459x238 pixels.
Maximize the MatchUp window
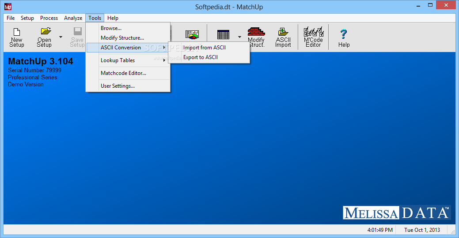[430, 5]
